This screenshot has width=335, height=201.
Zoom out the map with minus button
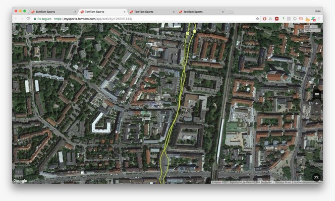317,112
